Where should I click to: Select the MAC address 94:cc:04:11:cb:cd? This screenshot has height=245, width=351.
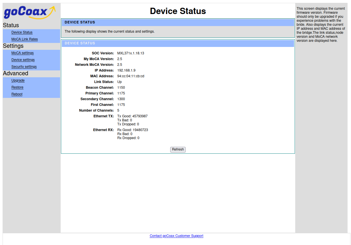(131, 76)
